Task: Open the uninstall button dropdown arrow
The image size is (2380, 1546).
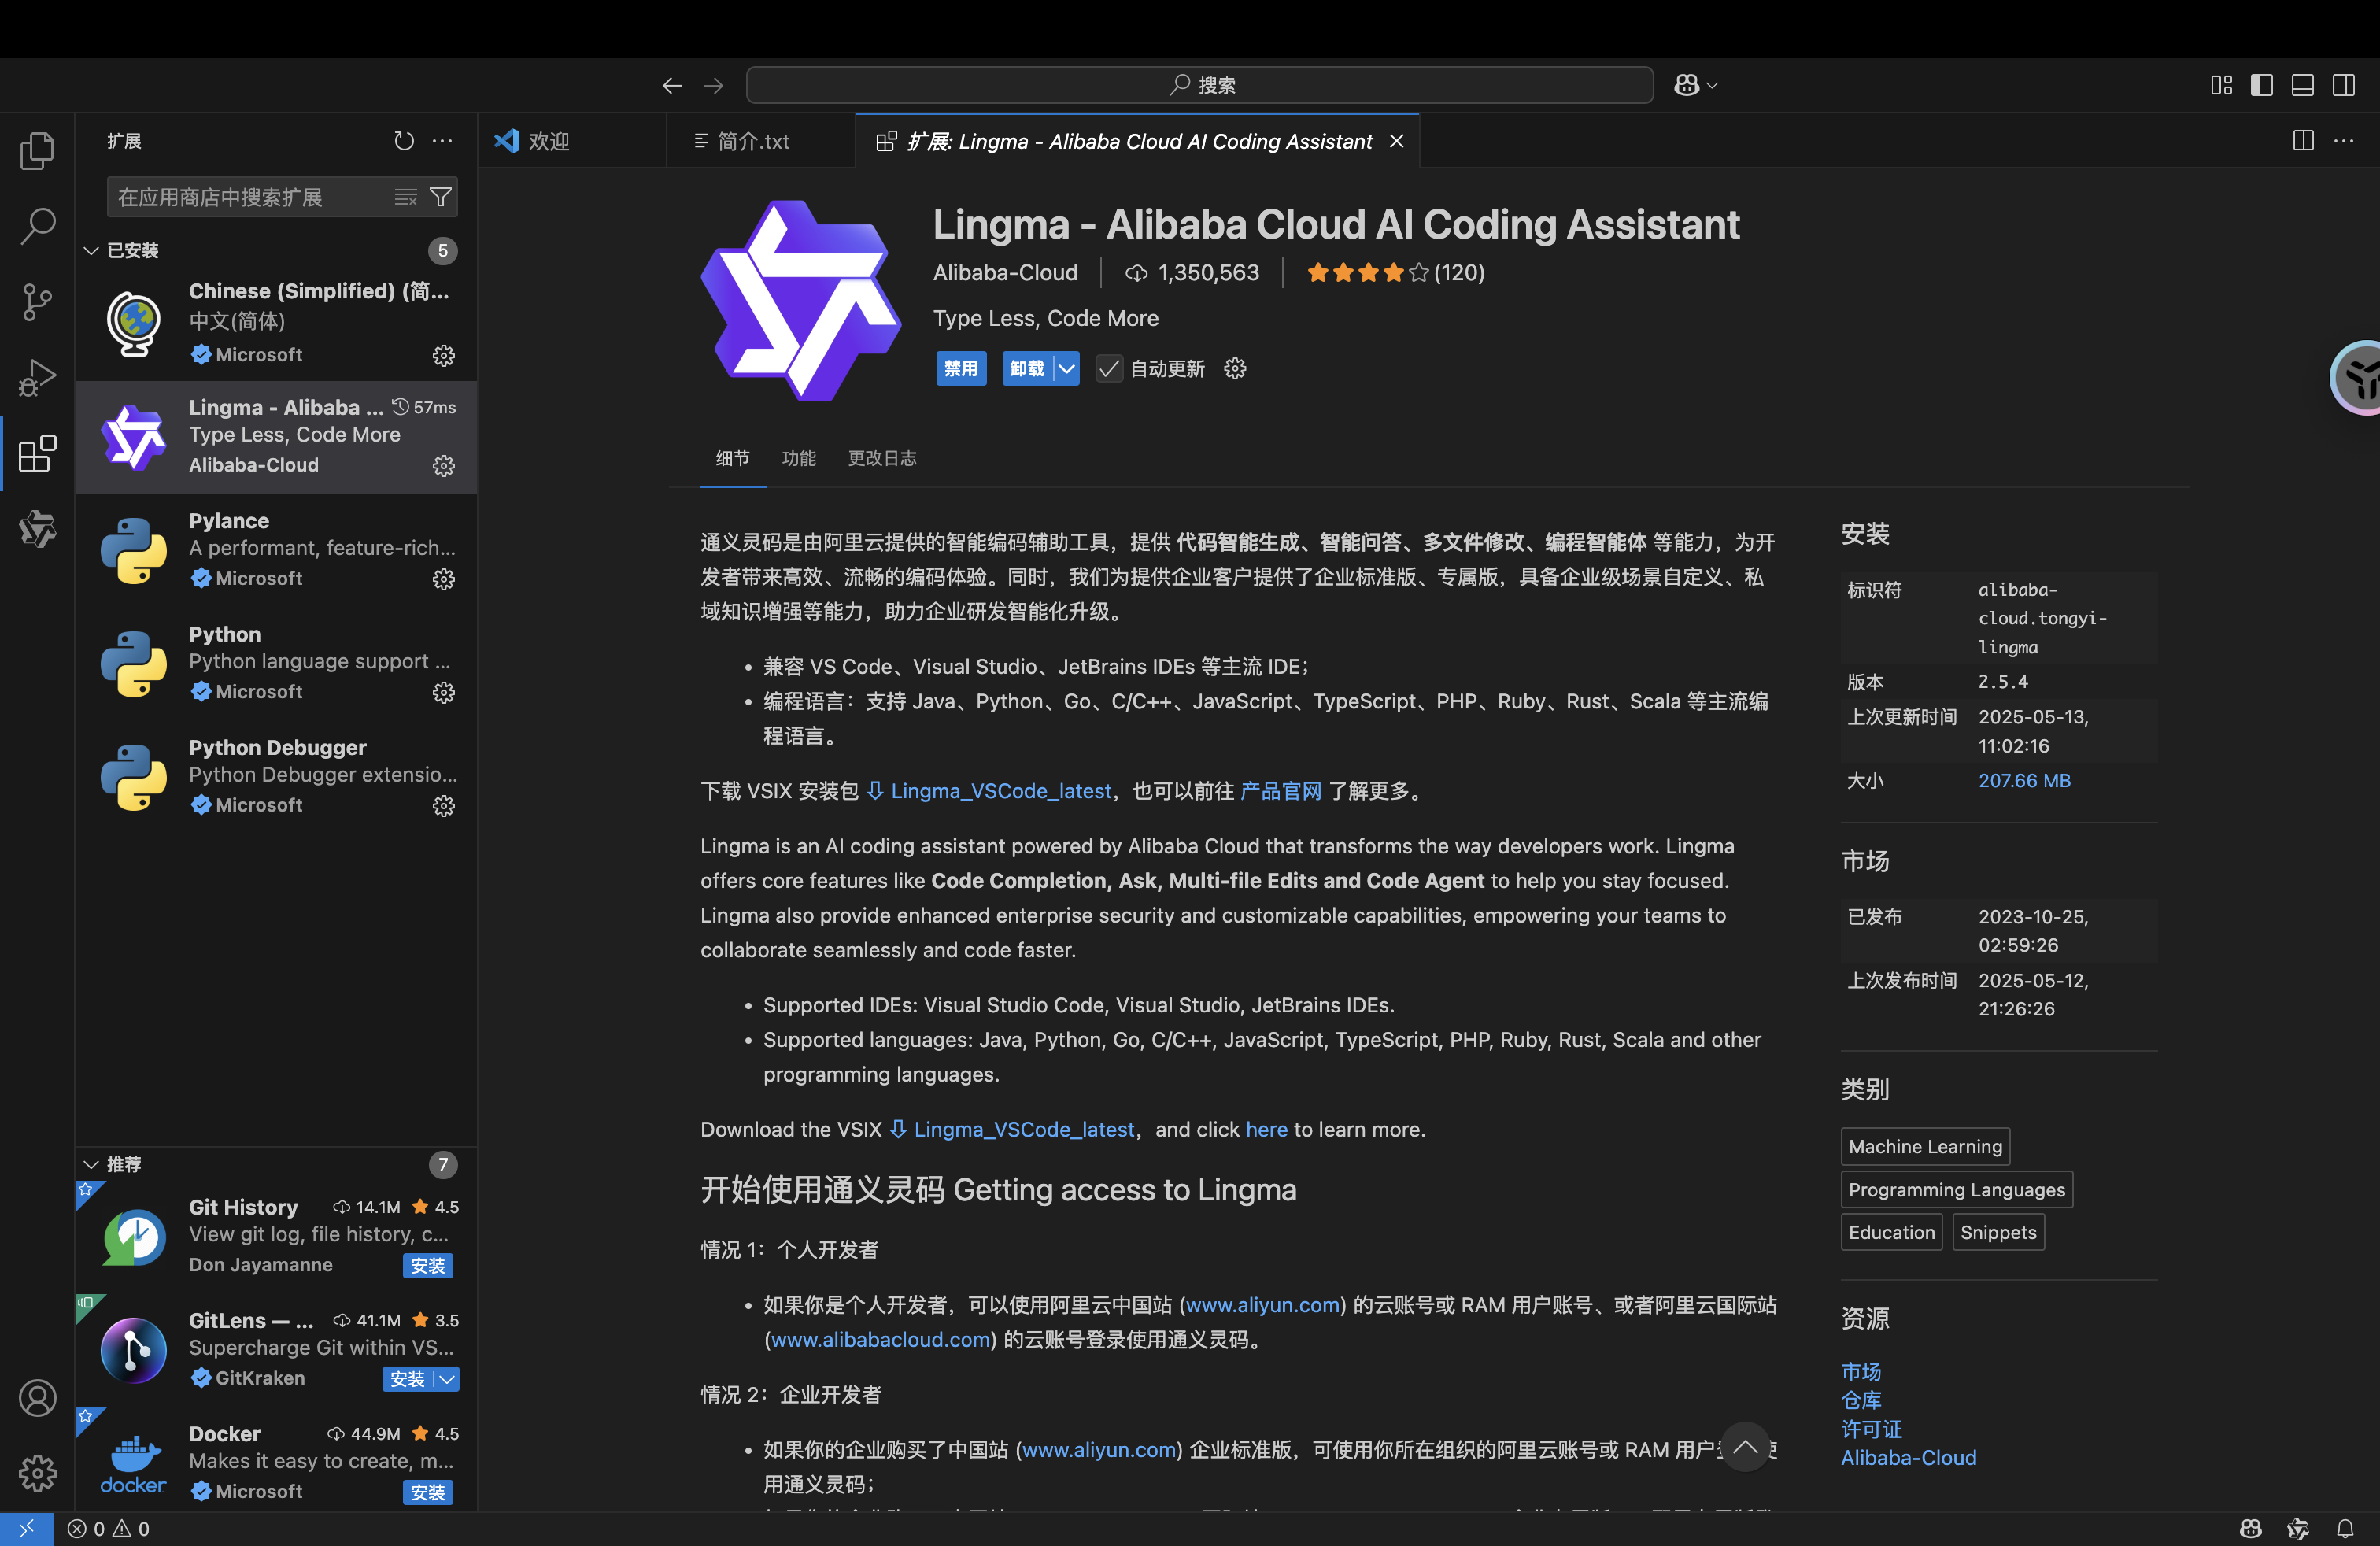Action: pos(1067,369)
